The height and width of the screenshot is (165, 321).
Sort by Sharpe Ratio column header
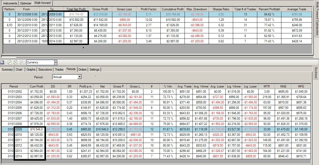pyautogui.click(x=221, y=9)
